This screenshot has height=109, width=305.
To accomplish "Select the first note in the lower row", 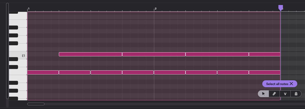I will coord(43,72).
